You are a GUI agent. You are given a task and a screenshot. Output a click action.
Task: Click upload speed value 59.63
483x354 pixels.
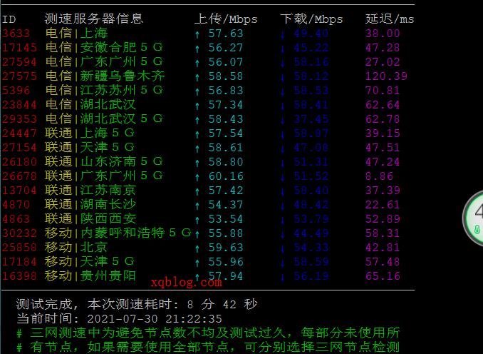click(226, 247)
